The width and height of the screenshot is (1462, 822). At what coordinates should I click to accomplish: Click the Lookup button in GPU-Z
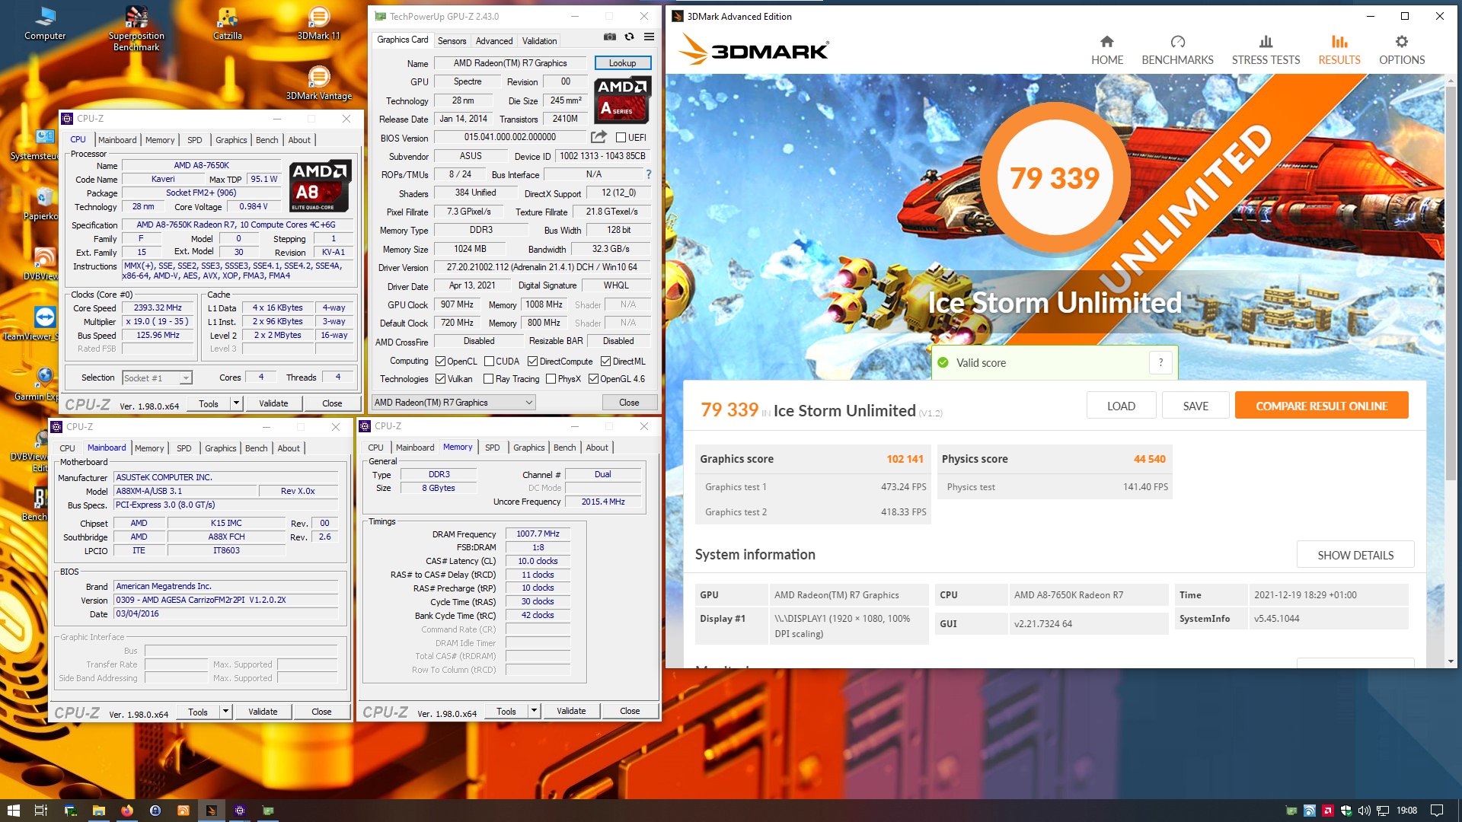click(x=622, y=63)
